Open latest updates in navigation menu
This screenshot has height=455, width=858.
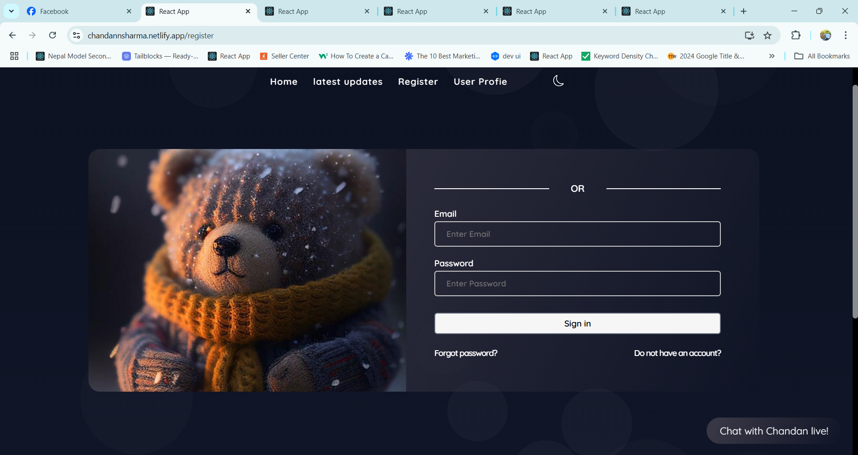347,82
